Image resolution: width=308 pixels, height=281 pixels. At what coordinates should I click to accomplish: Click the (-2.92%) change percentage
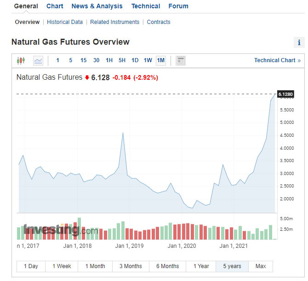pyautogui.click(x=146, y=77)
